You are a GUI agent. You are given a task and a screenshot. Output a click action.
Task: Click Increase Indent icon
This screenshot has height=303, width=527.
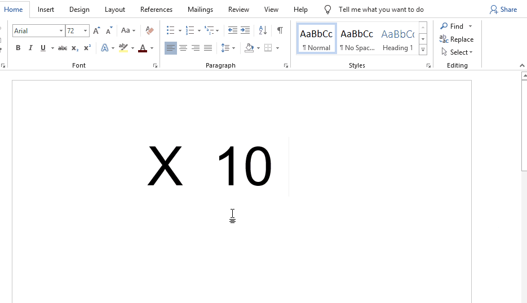[245, 30]
